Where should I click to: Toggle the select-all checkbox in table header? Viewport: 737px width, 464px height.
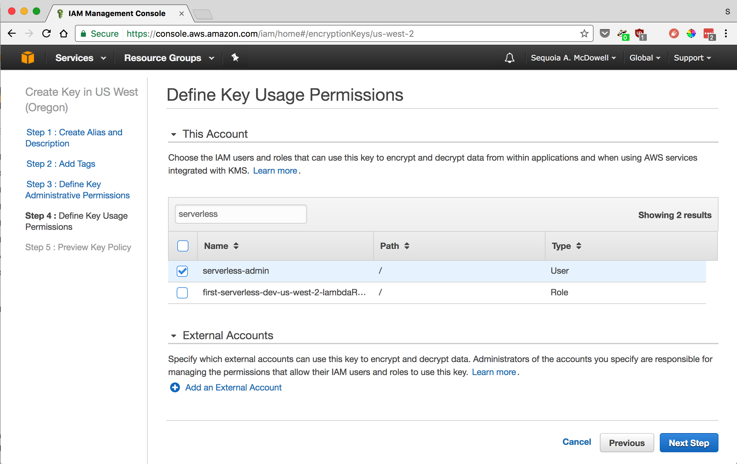(x=183, y=246)
